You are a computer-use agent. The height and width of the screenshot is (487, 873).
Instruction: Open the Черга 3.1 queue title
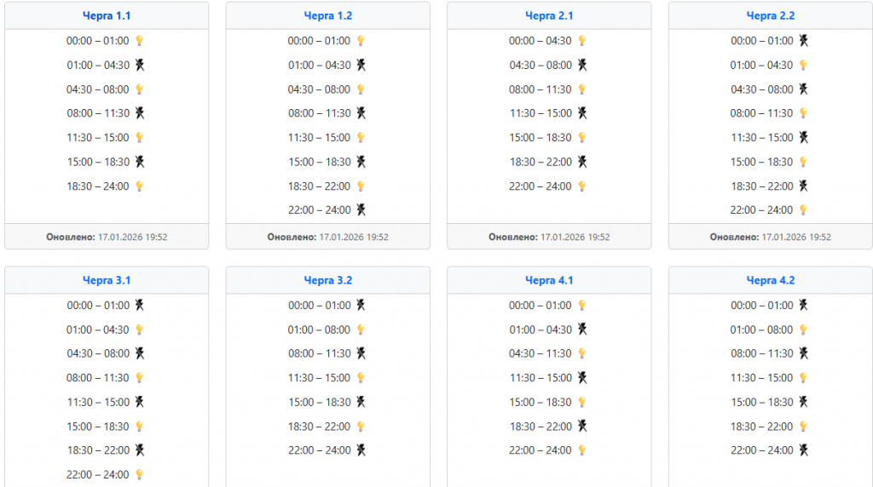point(107,280)
